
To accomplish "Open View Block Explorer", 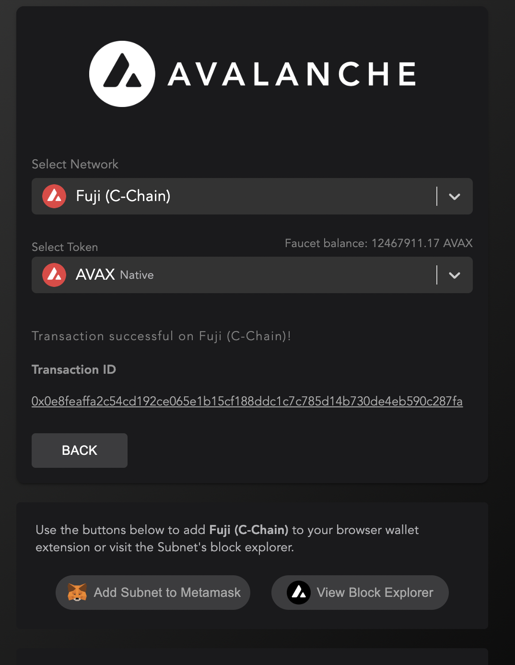I will (360, 593).
